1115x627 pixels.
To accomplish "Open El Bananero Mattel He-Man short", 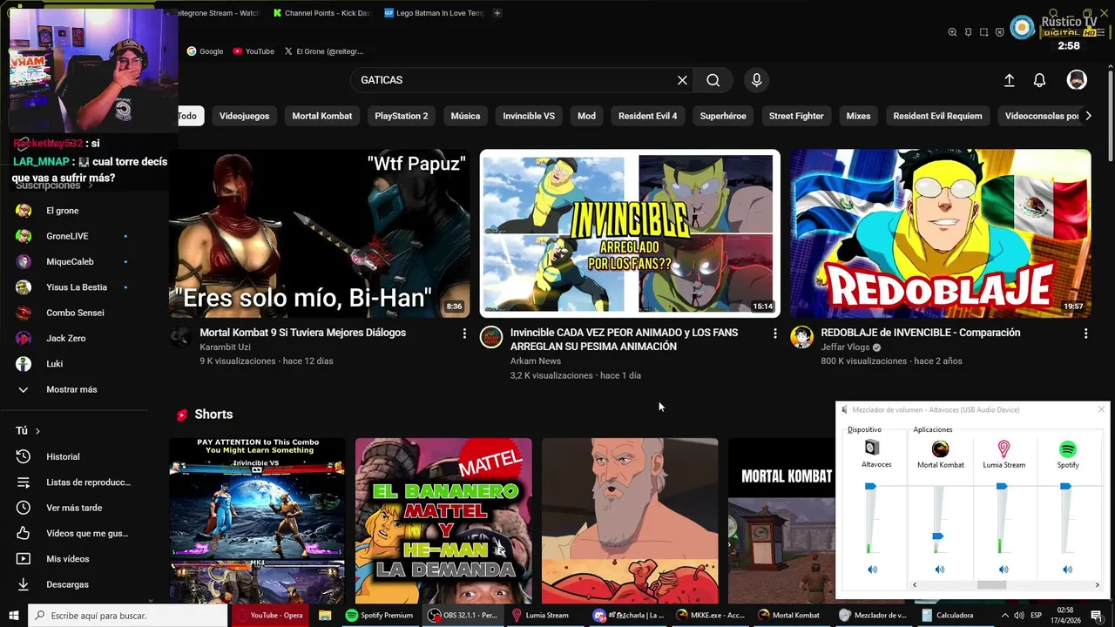I will pos(443,521).
